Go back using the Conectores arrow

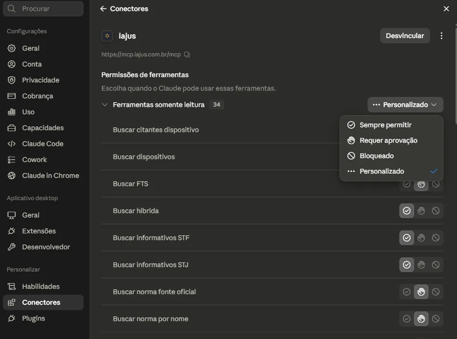tap(103, 9)
